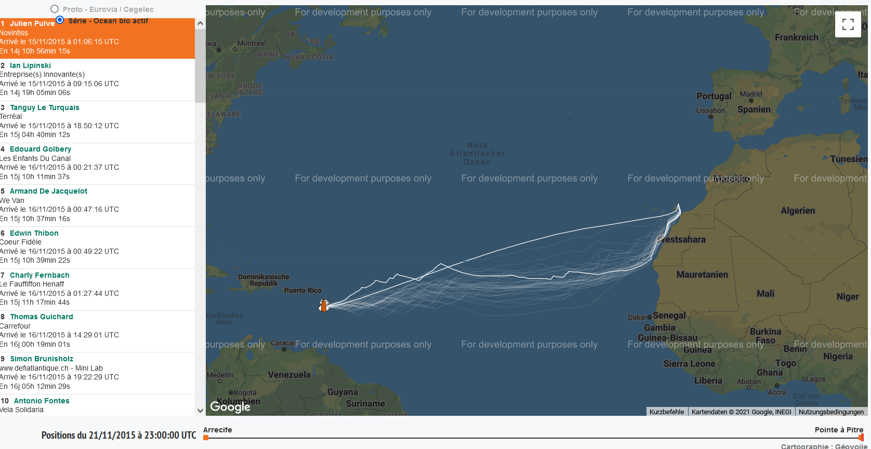Select skipper Charly Fernbach
The image size is (871, 449).
tap(39, 275)
